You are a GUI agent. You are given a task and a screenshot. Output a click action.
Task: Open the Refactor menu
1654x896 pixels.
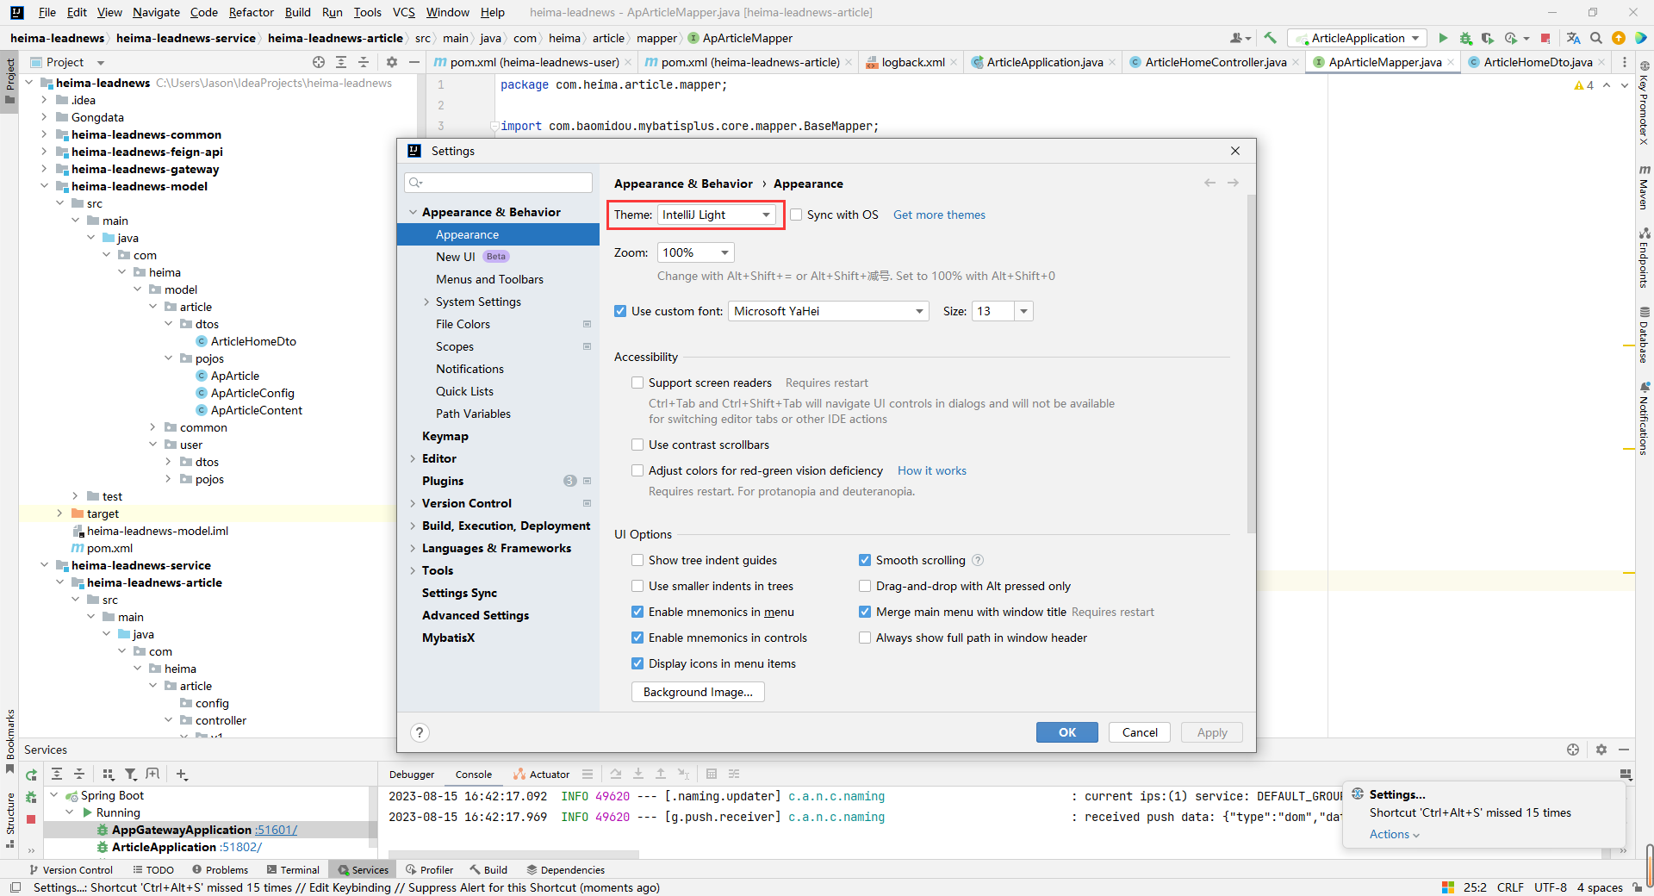[x=251, y=12]
